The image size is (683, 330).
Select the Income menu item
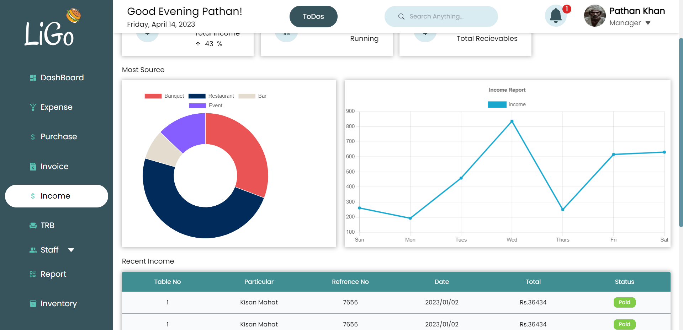tap(55, 196)
